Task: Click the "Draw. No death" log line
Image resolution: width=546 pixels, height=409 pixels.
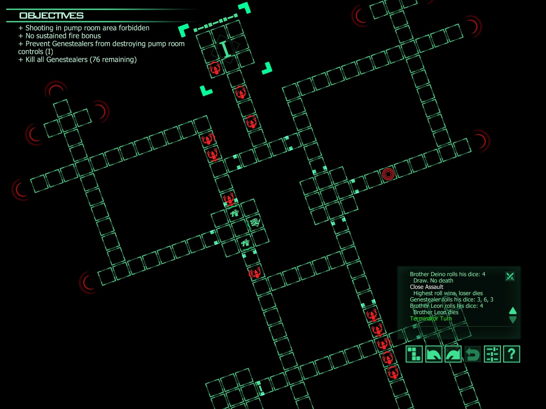Action: pyautogui.click(x=433, y=281)
